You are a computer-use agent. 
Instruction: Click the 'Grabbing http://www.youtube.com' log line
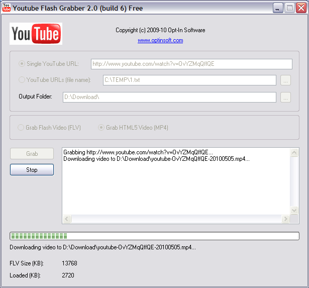coord(138,152)
